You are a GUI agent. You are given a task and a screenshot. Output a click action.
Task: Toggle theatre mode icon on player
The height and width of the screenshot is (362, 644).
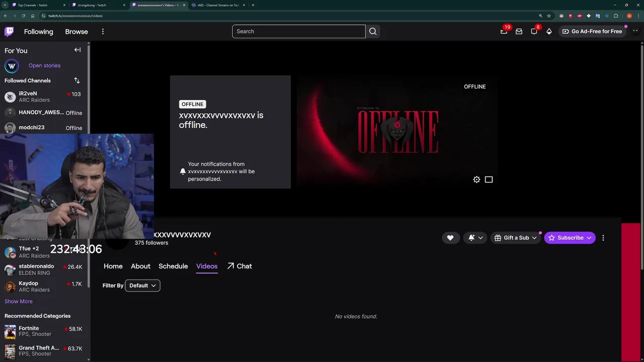(x=489, y=179)
